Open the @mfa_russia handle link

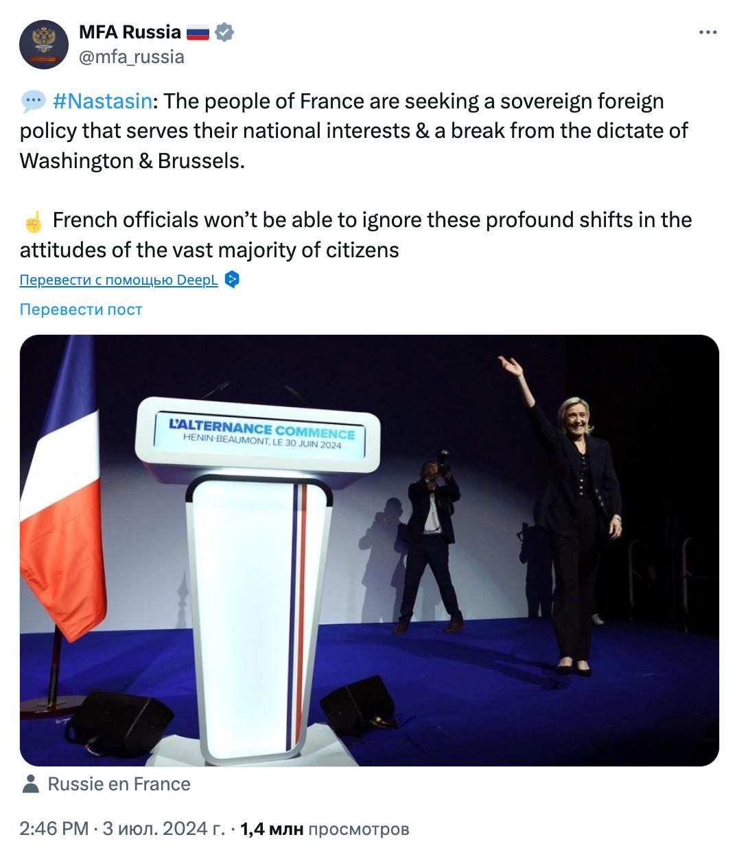pyautogui.click(x=132, y=56)
